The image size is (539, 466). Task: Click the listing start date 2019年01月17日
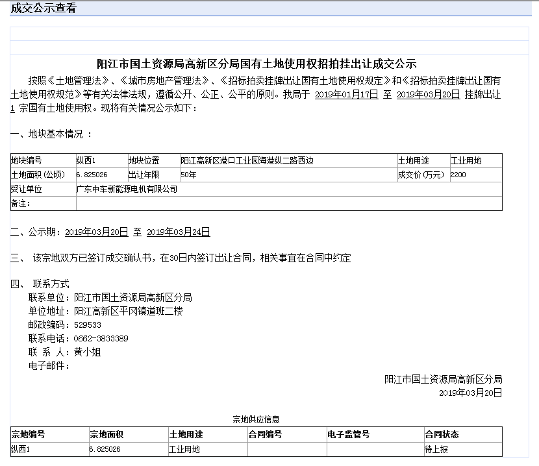point(346,94)
